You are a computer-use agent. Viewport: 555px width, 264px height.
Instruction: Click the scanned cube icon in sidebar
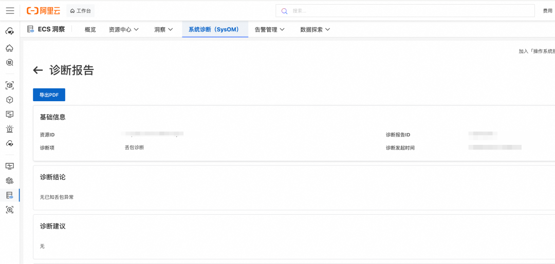tap(10, 85)
